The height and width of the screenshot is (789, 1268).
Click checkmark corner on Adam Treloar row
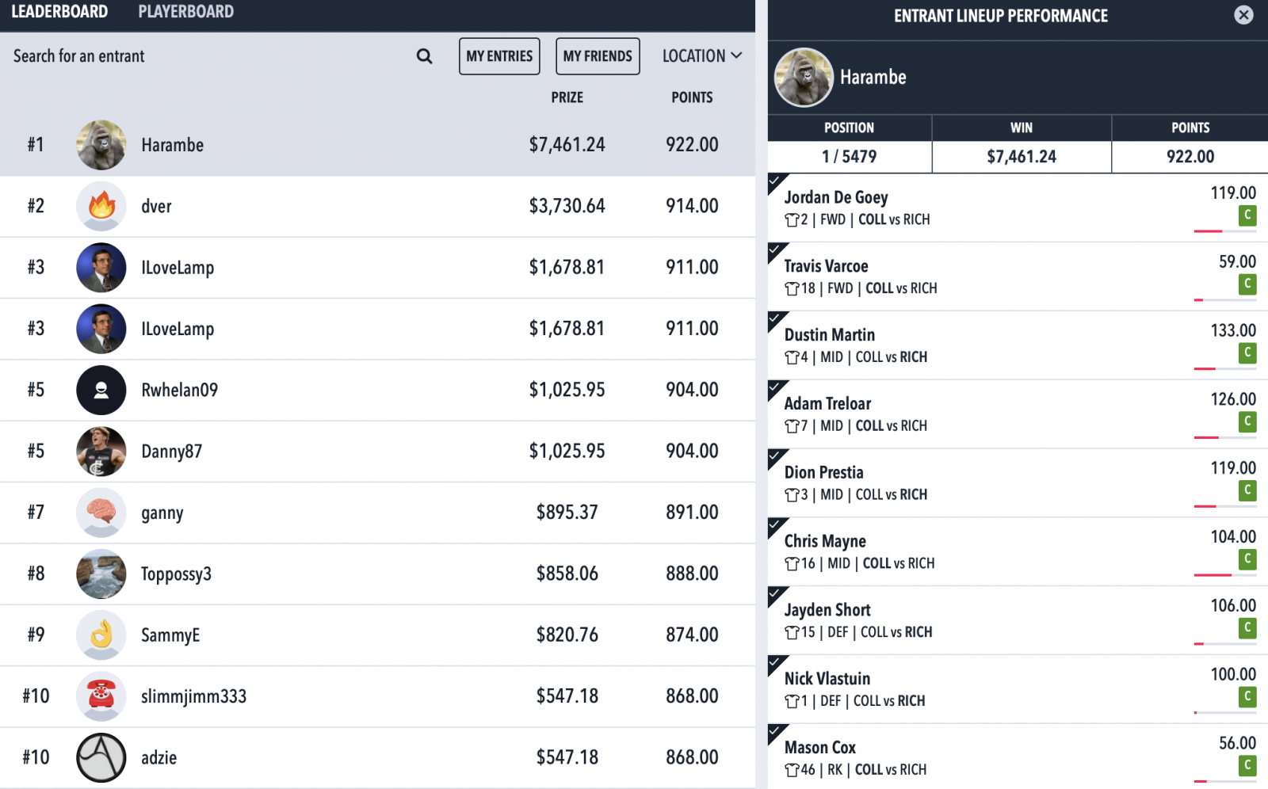(x=776, y=388)
